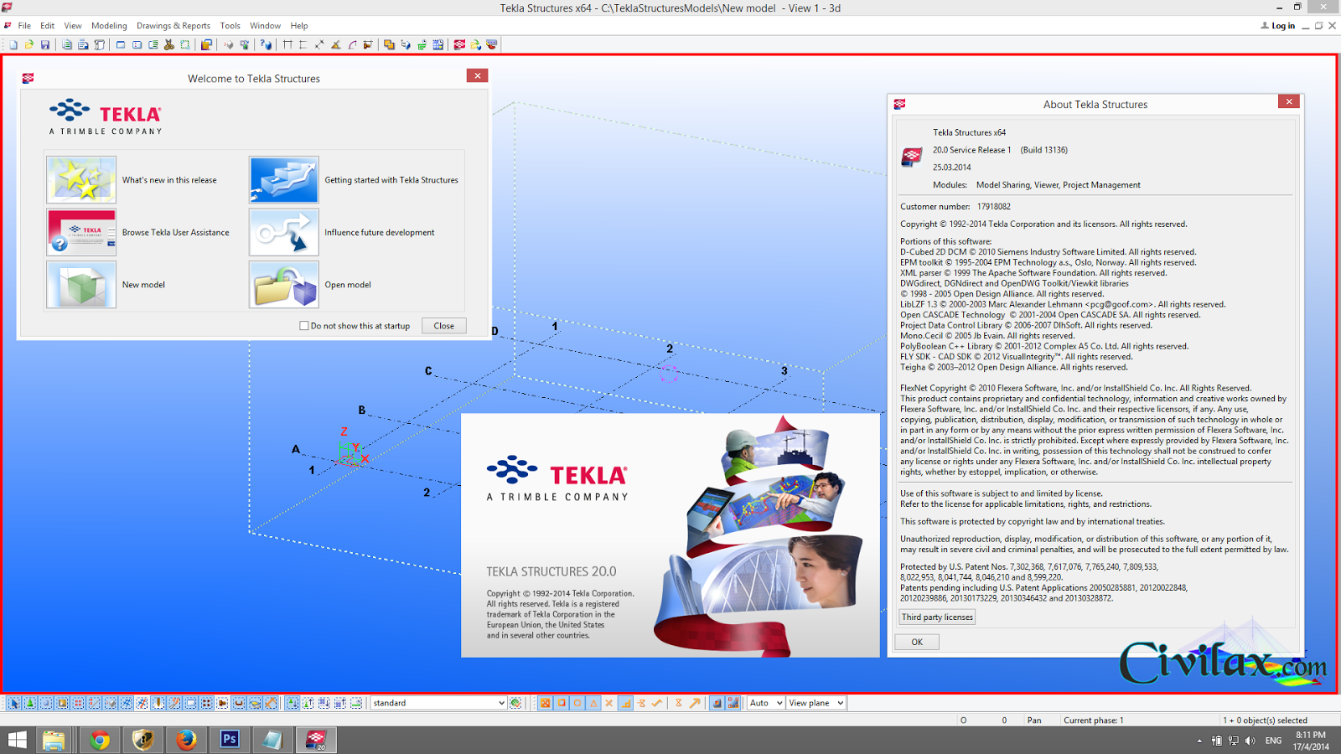
Task: Click the 'Third party licenses' button
Action: coord(937,617)
